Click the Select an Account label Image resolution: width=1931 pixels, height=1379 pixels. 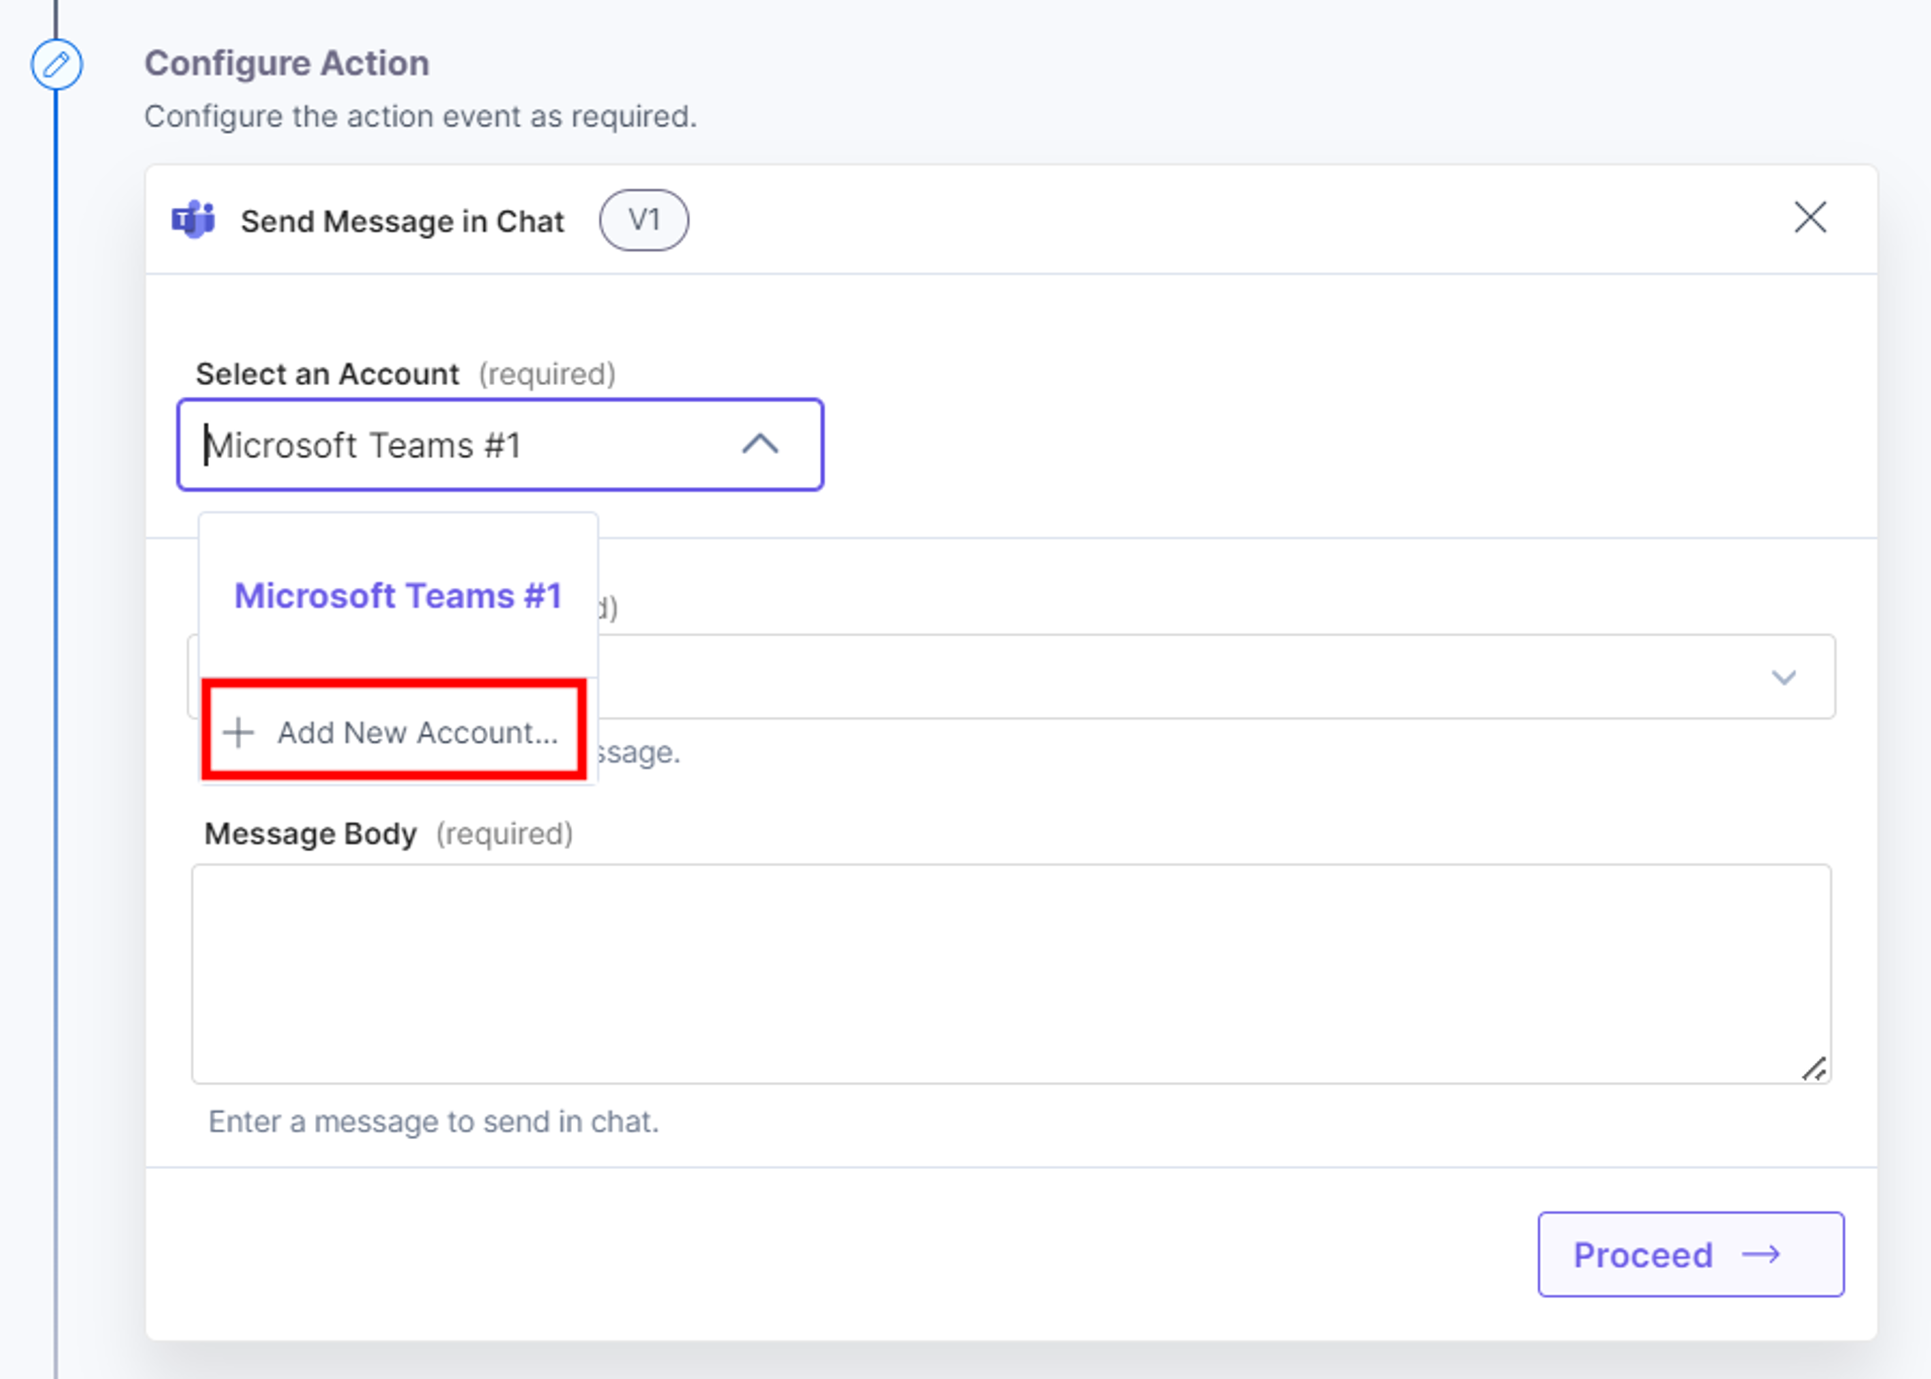[328, 375]
